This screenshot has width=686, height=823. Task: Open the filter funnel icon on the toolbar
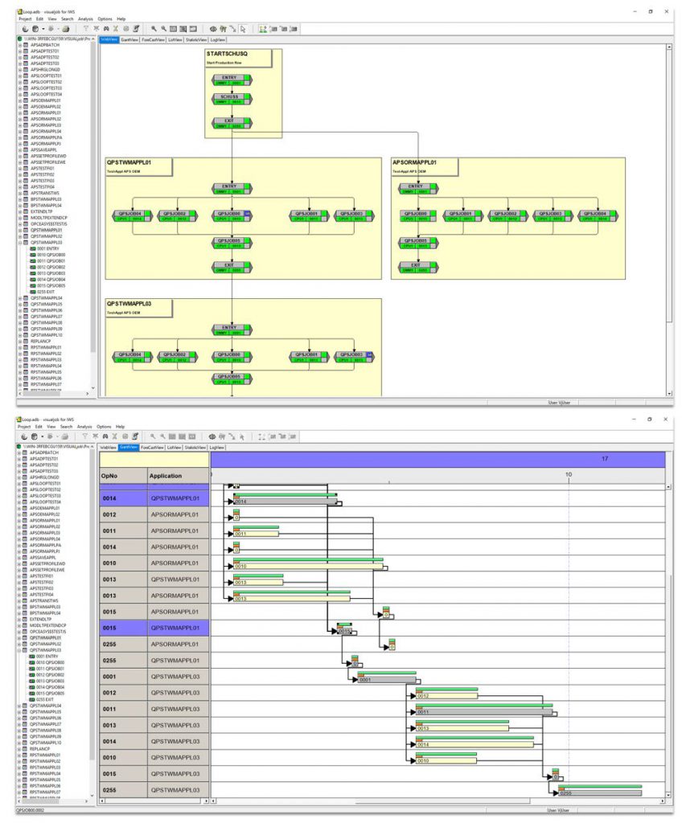click(85, 28)
